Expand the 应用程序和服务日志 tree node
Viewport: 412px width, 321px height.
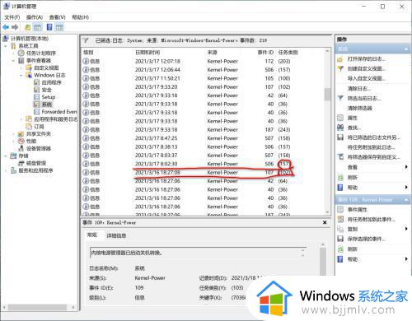(x=21, y=119)
